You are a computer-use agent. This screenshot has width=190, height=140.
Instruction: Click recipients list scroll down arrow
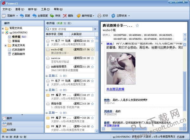185,39
